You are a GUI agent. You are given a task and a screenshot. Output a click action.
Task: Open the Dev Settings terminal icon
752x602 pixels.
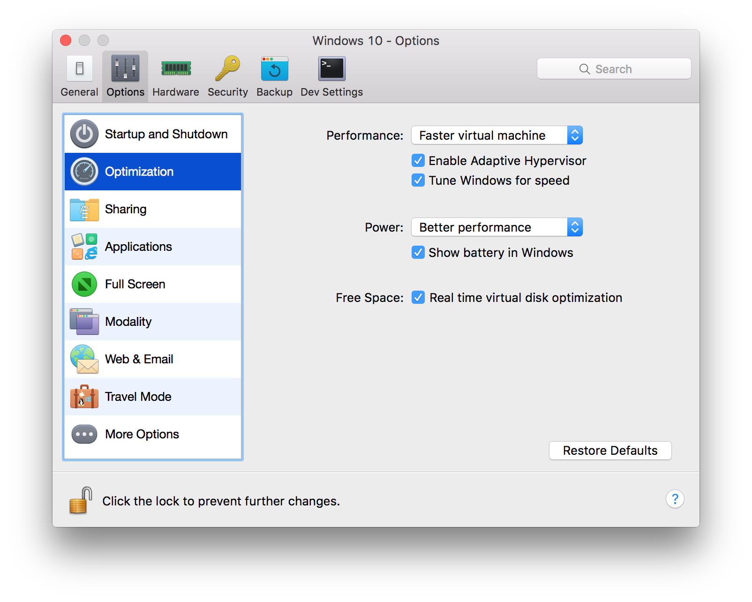coord(331,69)
